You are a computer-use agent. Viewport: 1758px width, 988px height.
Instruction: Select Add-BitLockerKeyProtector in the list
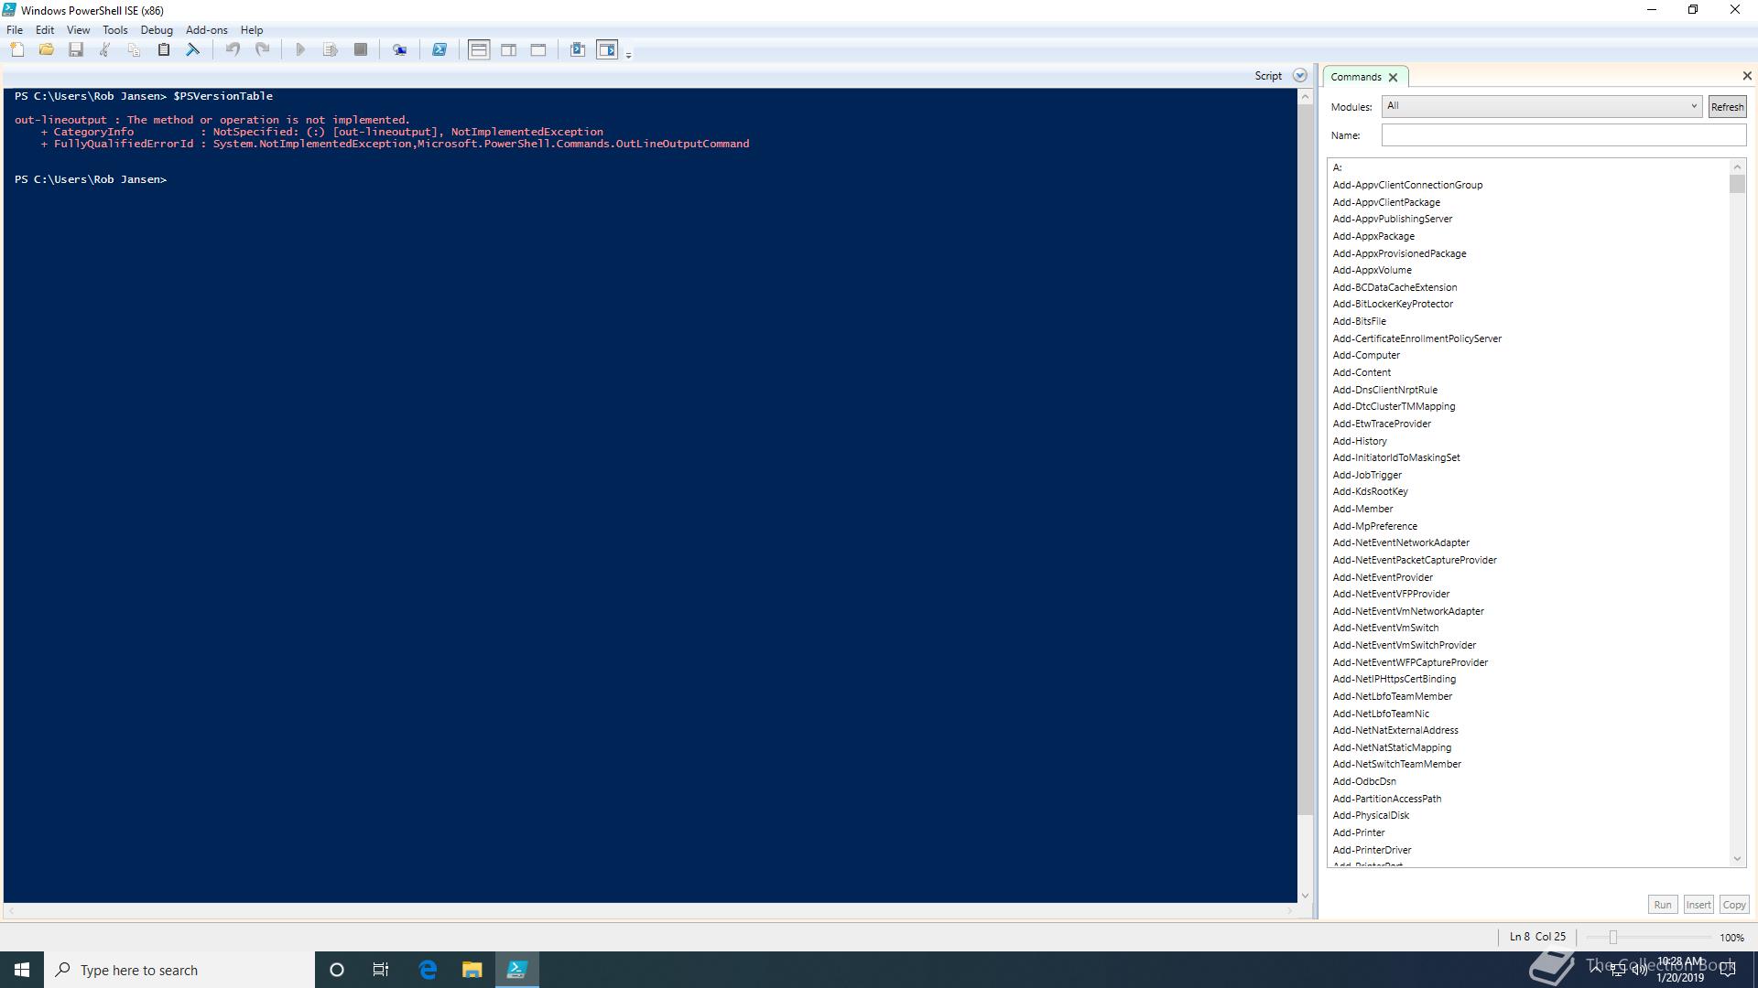(1393, 304)
